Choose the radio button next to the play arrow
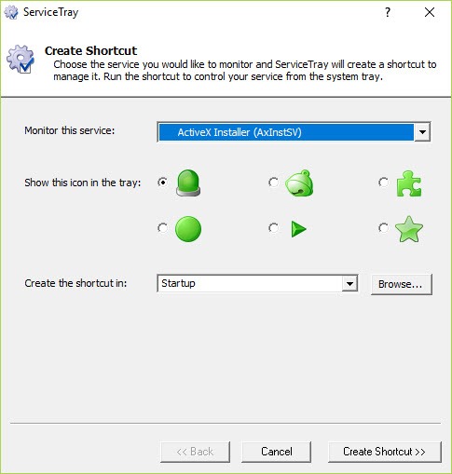Viewport: 452px width, 474px height. click(273, 228)
